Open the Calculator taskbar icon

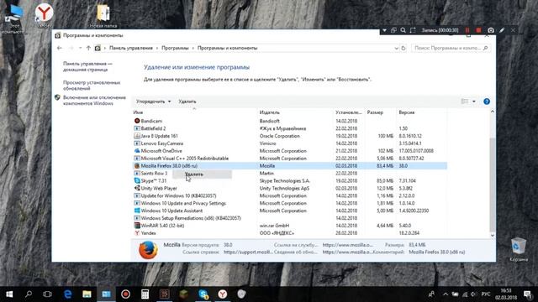[x=145, y=294]
